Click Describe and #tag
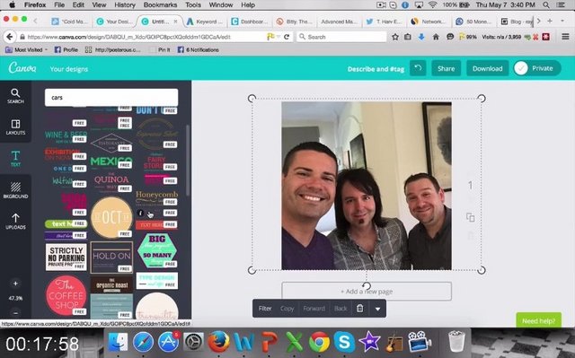This screenshot has width=575, height=358. [x=376, y=69]
